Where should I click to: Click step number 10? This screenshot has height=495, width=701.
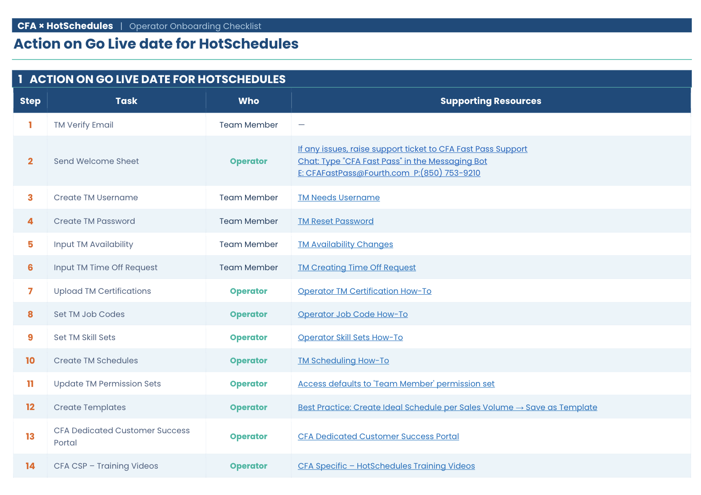pos(30,361)
